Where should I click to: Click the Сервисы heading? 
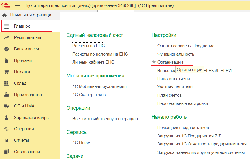(x=77, y=132)
